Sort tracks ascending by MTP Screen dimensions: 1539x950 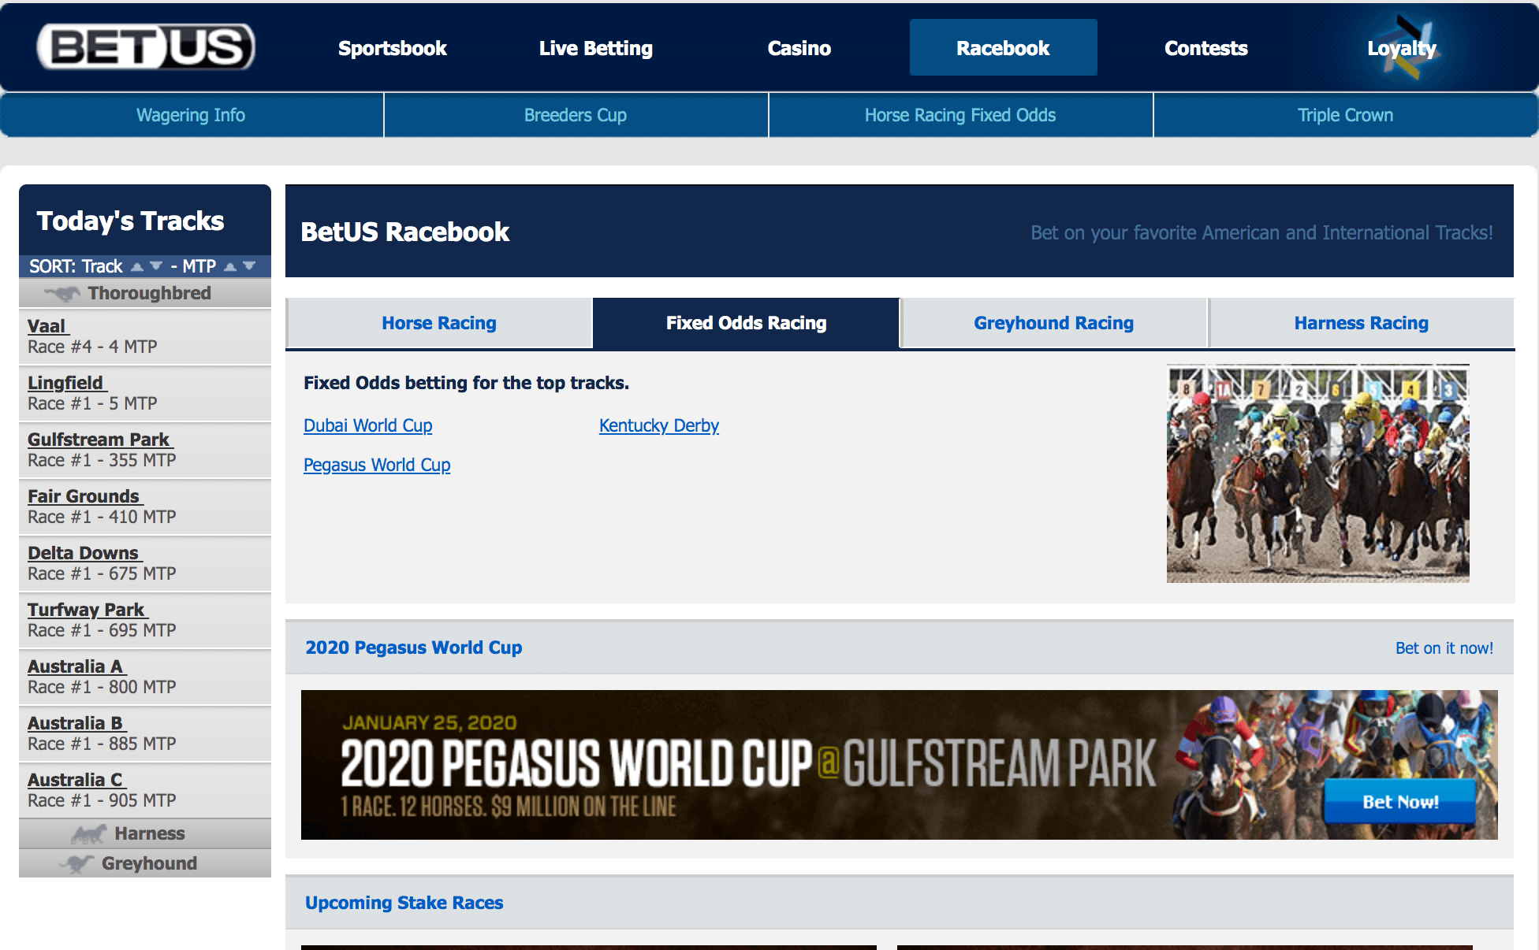pos(231,266)
